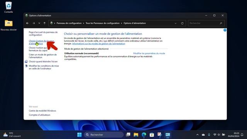Select the 'Nouveau dossier' desktop folder
The width and height of the screenshot is (247, 139).
pos(8,25)
